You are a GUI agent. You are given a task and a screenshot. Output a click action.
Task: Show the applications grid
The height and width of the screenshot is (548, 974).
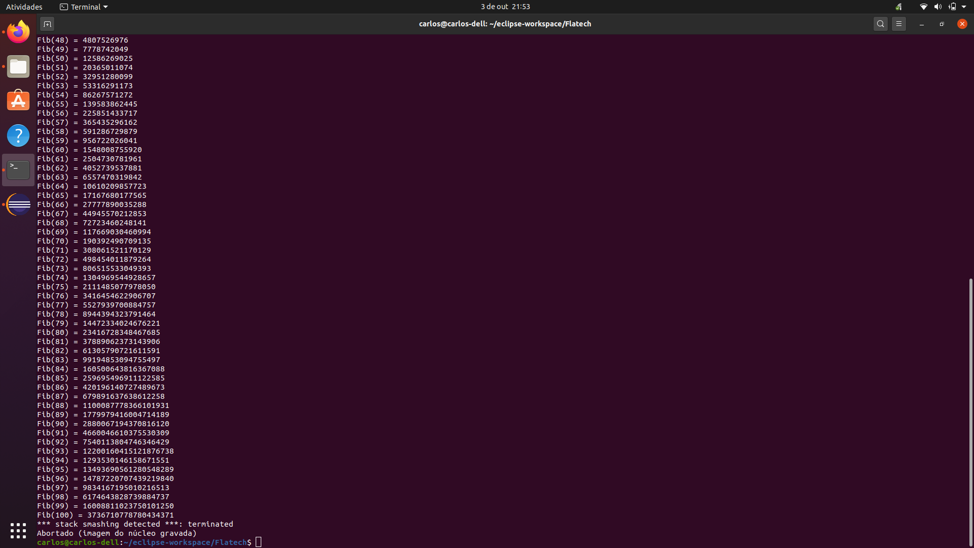(x=18, y=531)
